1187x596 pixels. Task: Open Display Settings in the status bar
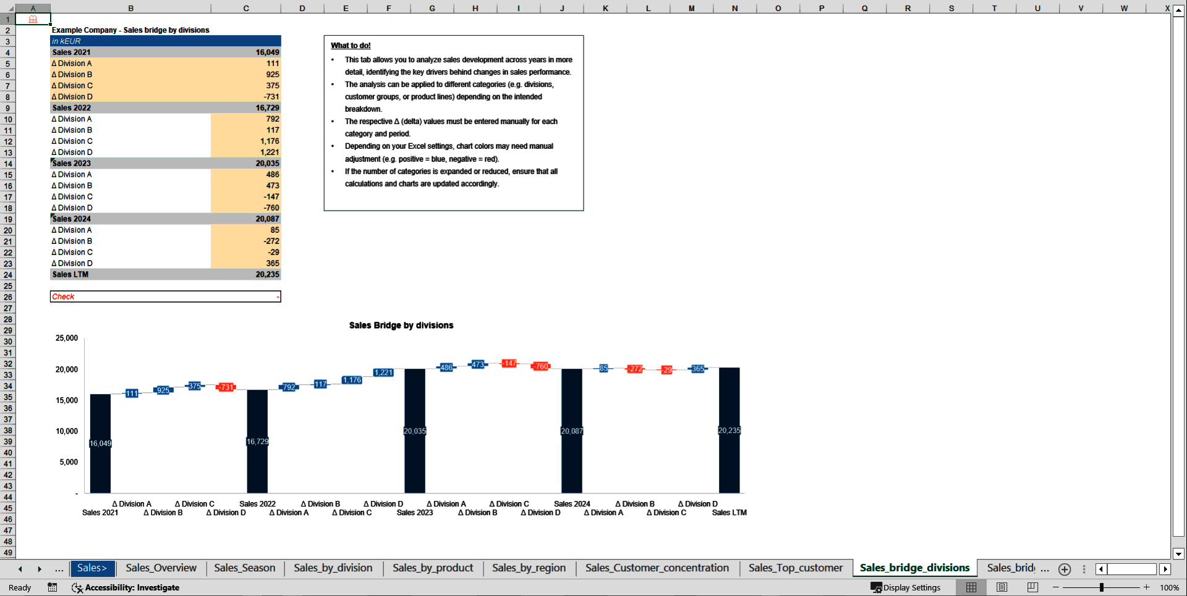906,587
